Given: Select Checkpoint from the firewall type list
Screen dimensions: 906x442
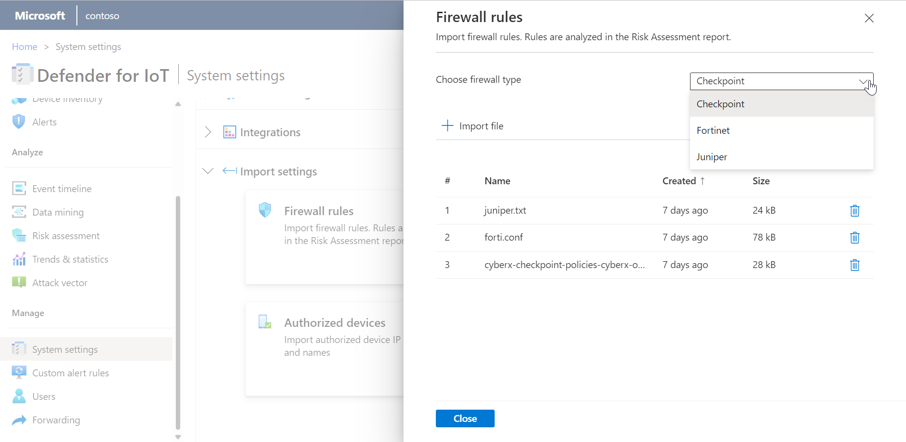Looking at the screenshot, I should click(x=782, y=104).
